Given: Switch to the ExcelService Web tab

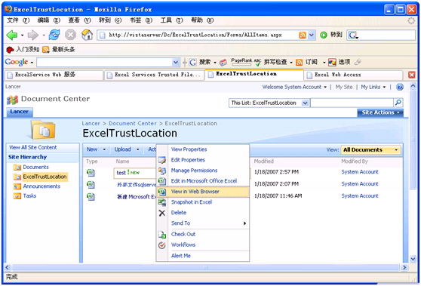Looking at the screenshot, I should coord(54,75).
